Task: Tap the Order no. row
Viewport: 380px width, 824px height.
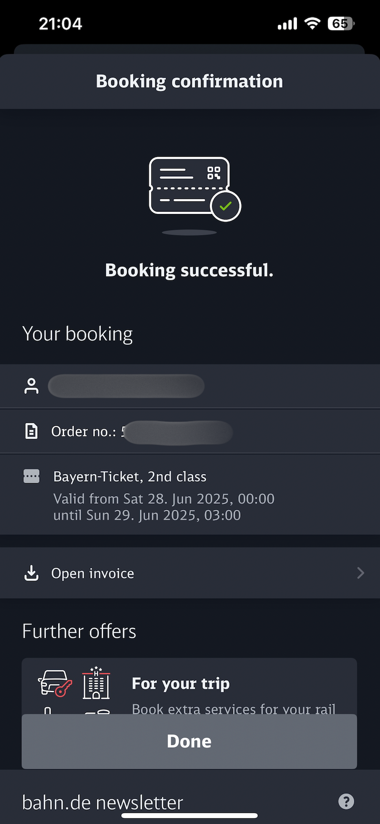Action: tap(190, 431)
